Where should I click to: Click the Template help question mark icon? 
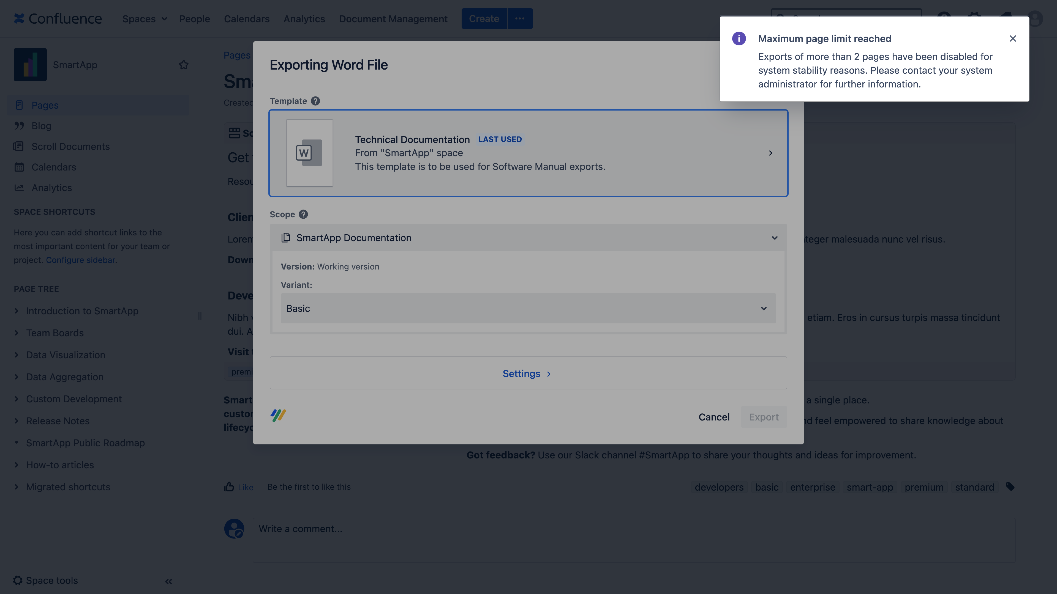click(315, 101)
